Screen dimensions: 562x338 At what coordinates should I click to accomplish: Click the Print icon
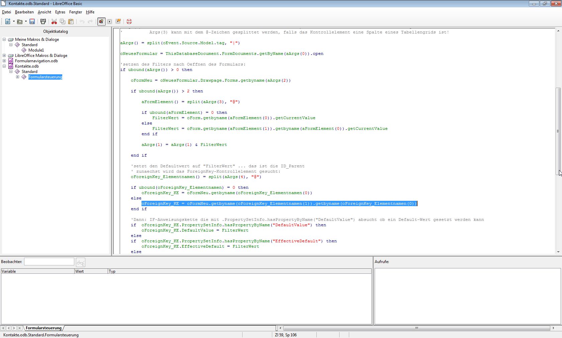pyautogui.click(x=43, y=21)
